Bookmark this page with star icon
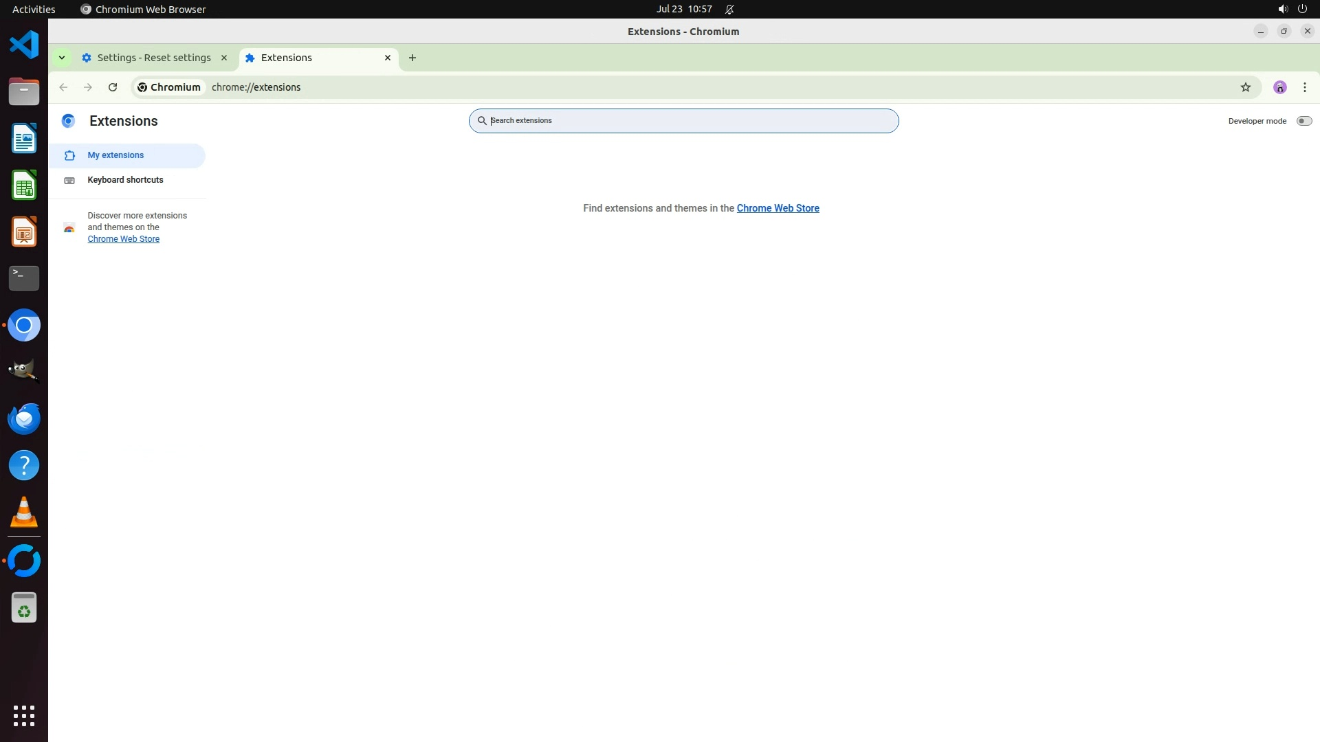Screen dimensions: 1320x742 pyautogui.click(x=1245, y=87)
